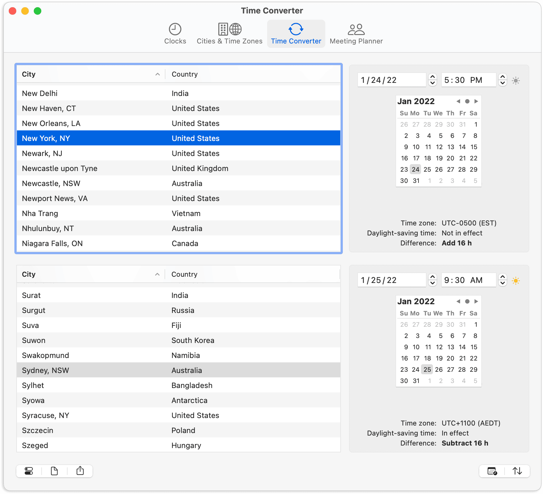Sort lower list by Country column
This screenshot has height=494, width=543.
click(252, 274)
